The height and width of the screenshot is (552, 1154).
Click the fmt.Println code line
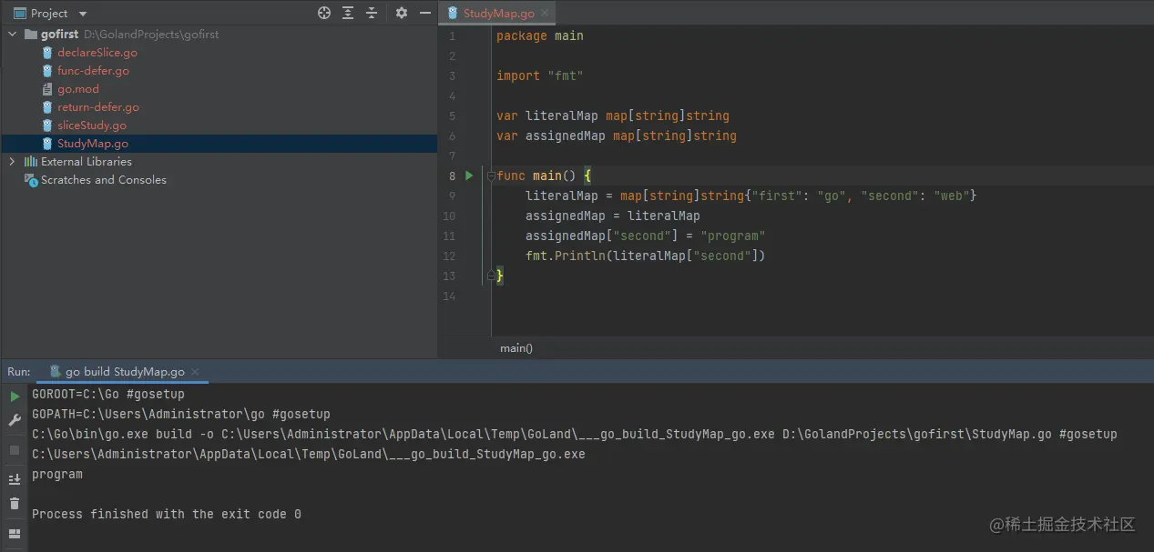pos(646,256)
